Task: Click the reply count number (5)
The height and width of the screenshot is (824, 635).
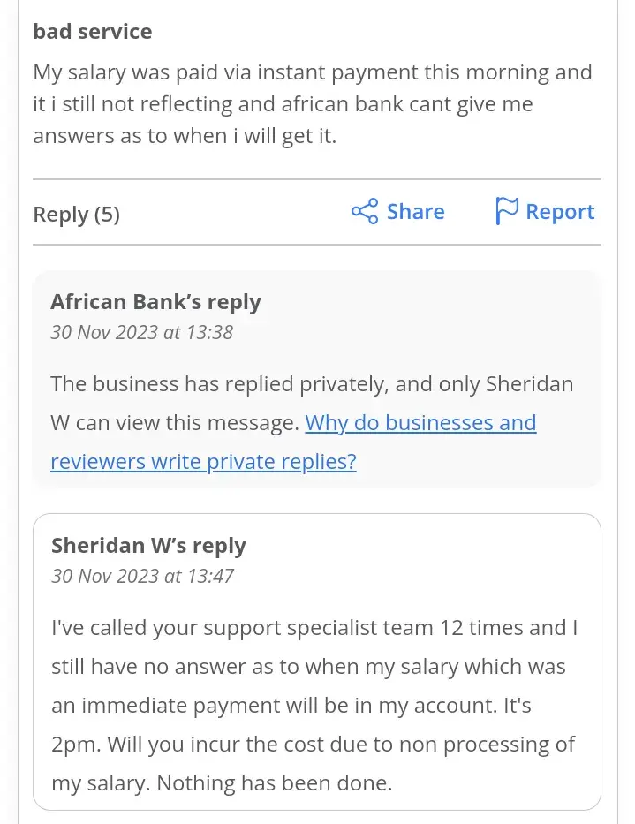Action: [107, 214]
